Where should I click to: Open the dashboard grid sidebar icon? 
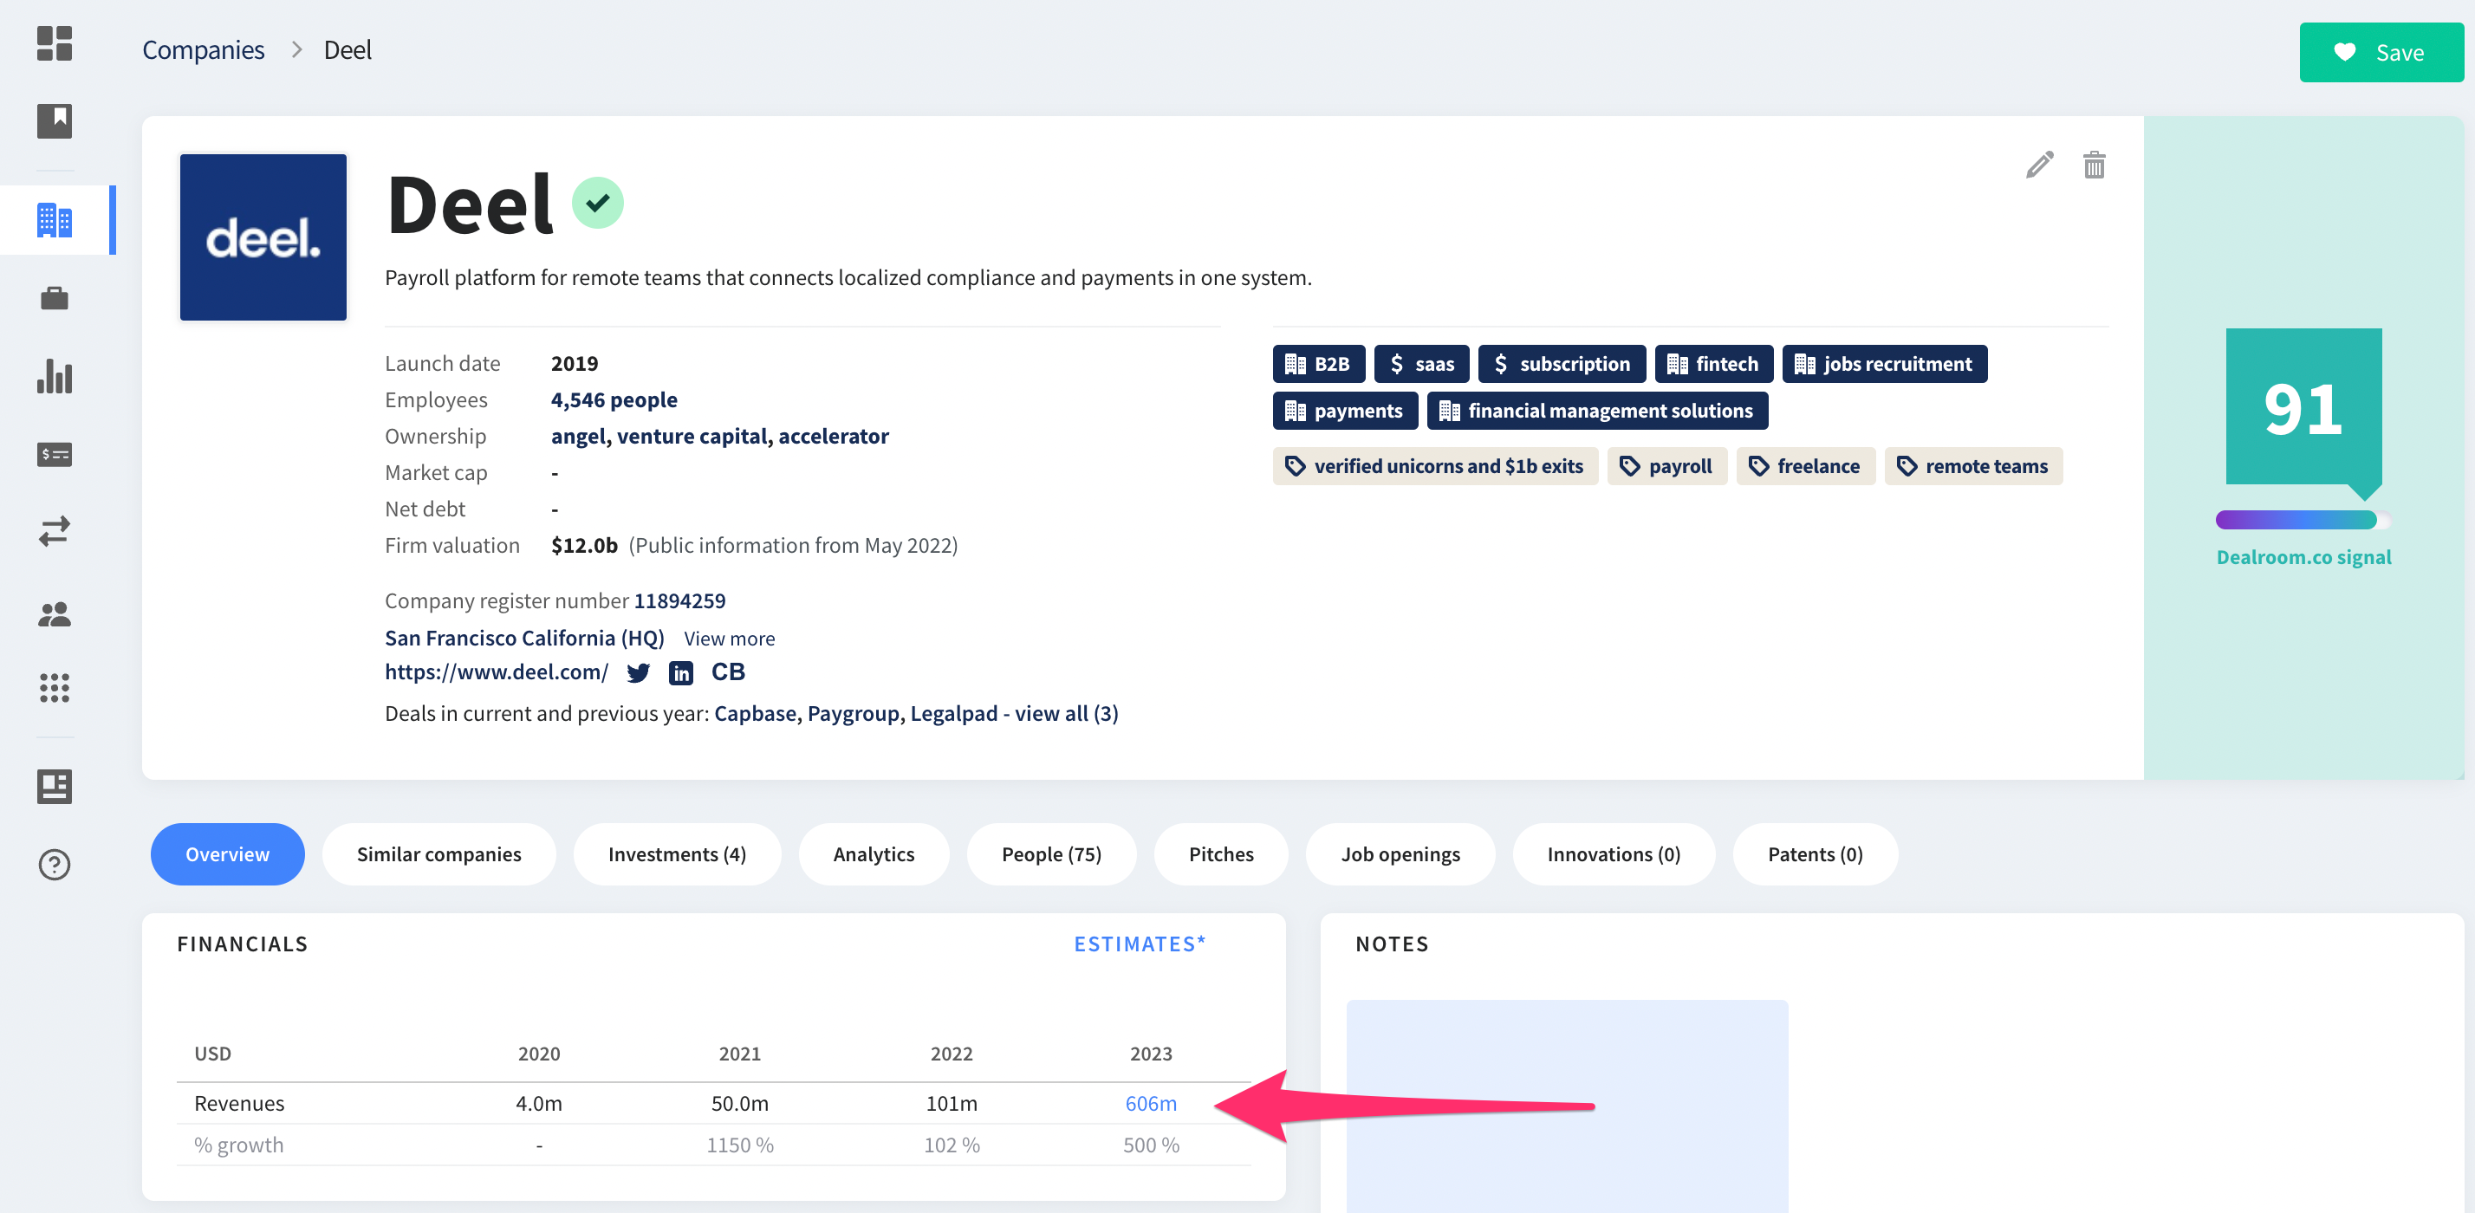(x=55, y=44)
